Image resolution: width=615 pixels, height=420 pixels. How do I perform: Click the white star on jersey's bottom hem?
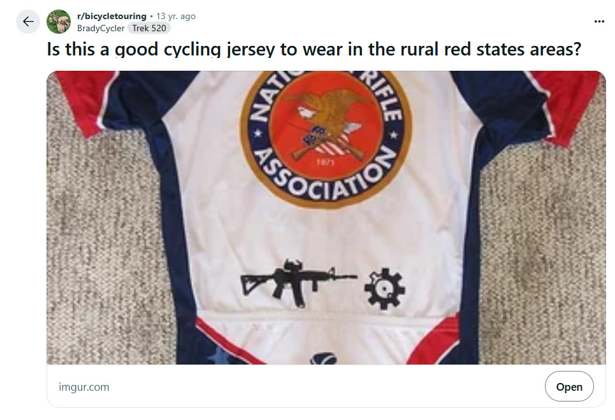[x=219, y=356]
